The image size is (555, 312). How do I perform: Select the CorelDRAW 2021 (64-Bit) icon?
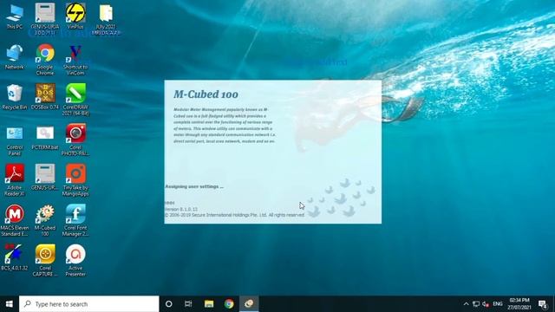[75, 100]
